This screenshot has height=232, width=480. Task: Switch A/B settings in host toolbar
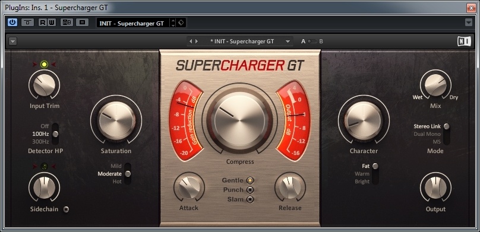click(67, 23)
